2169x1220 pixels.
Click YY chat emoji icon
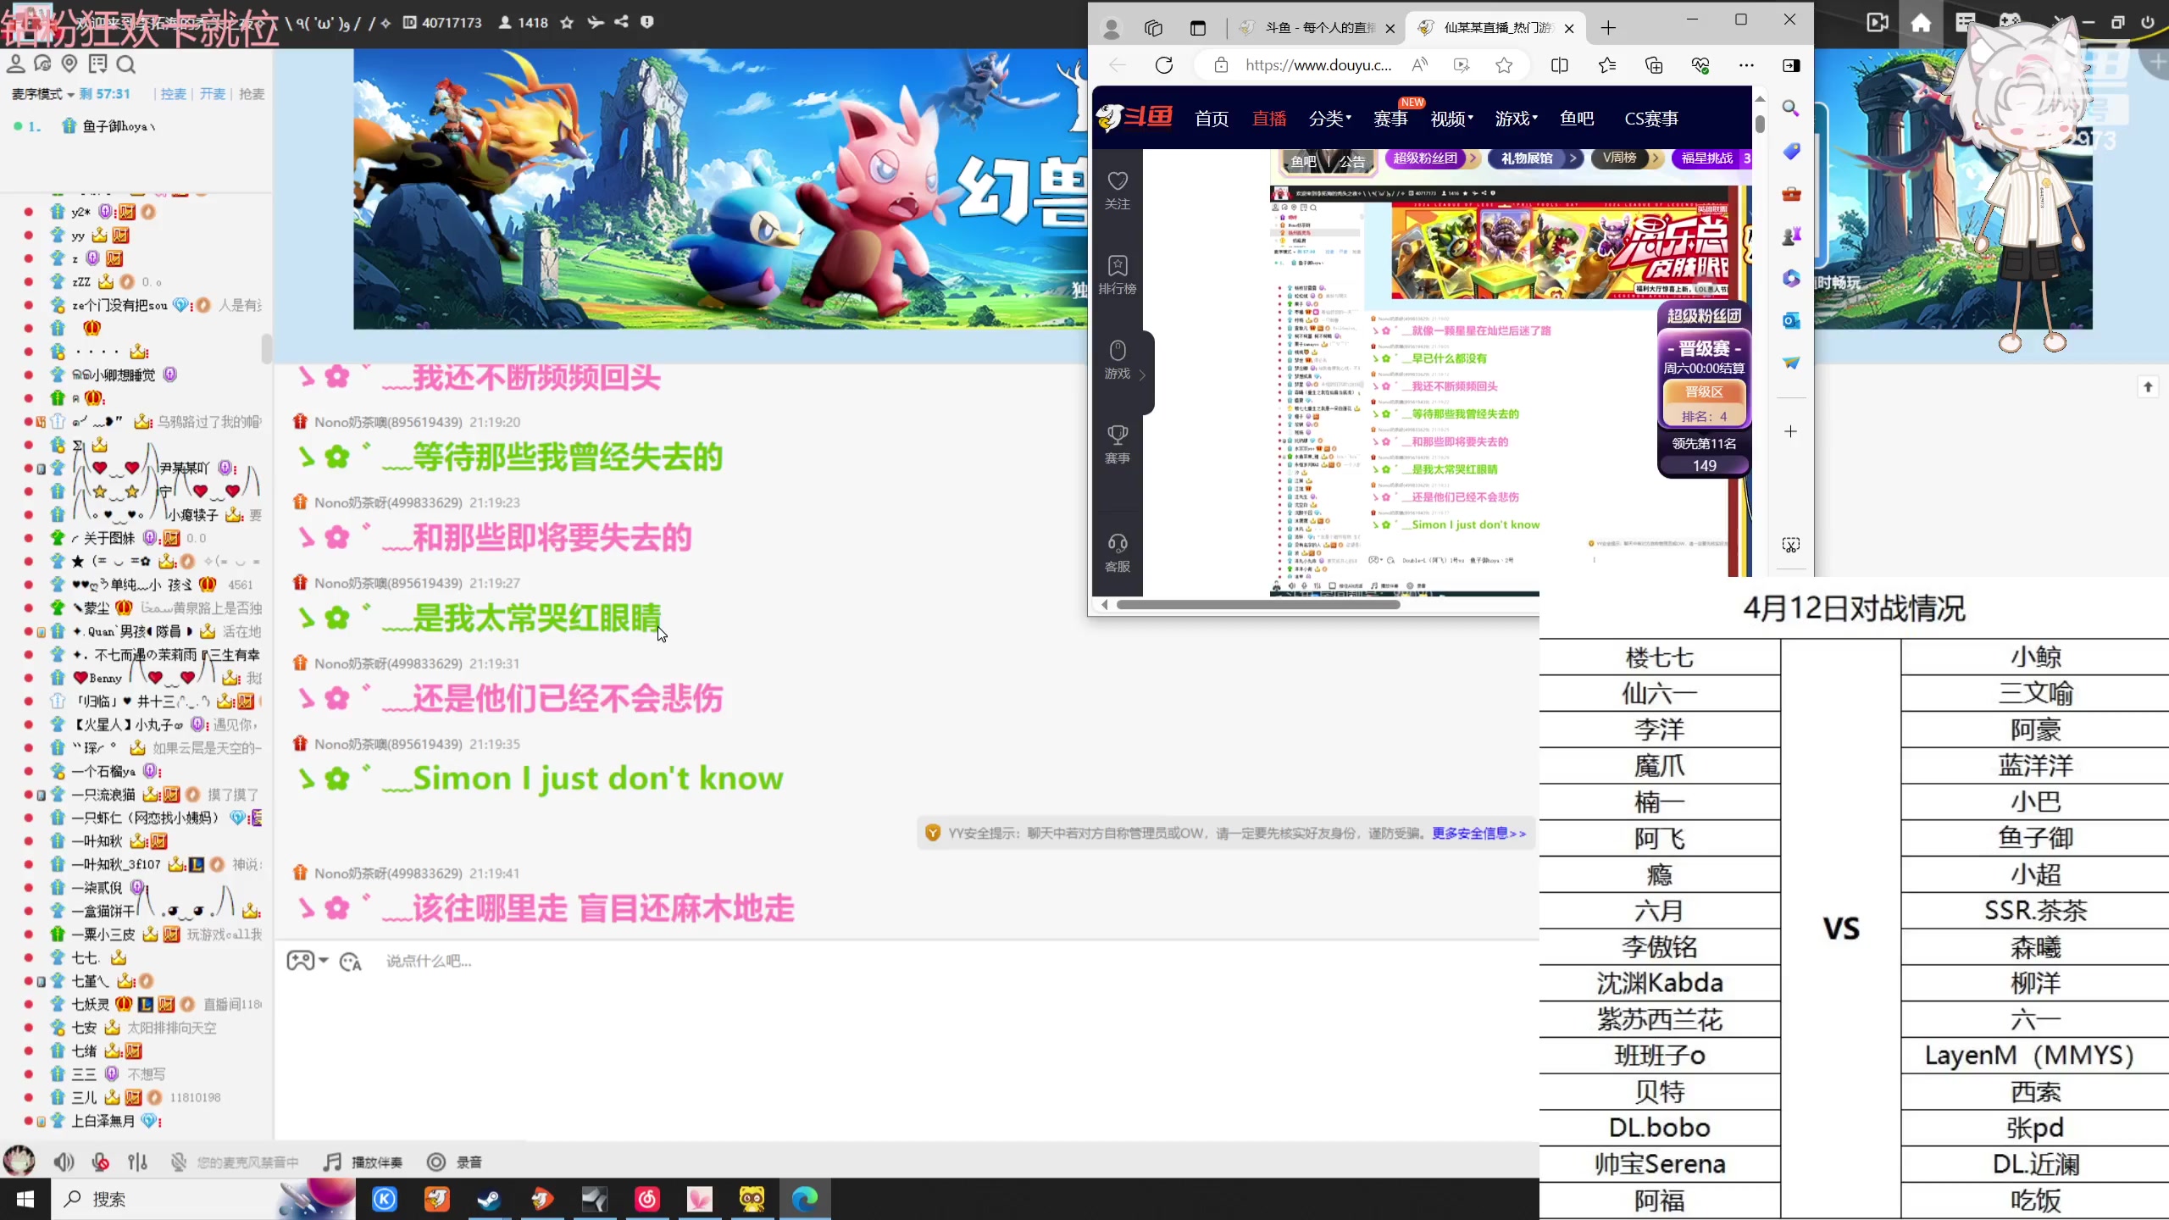click(350, 962)
